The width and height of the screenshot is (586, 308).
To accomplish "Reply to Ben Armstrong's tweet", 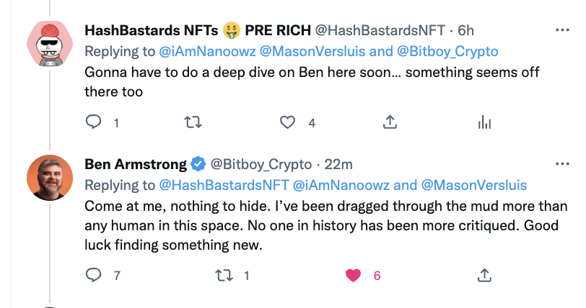I will (x=95, y=274).
